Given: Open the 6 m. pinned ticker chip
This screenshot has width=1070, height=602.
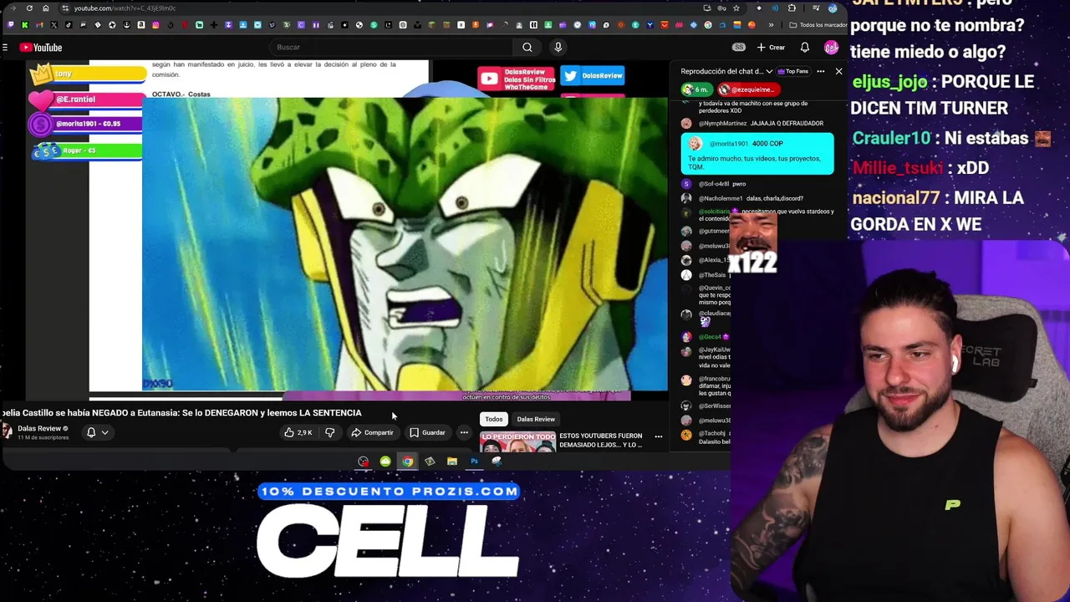Looking at the screenshot, I should click(696, 89).
